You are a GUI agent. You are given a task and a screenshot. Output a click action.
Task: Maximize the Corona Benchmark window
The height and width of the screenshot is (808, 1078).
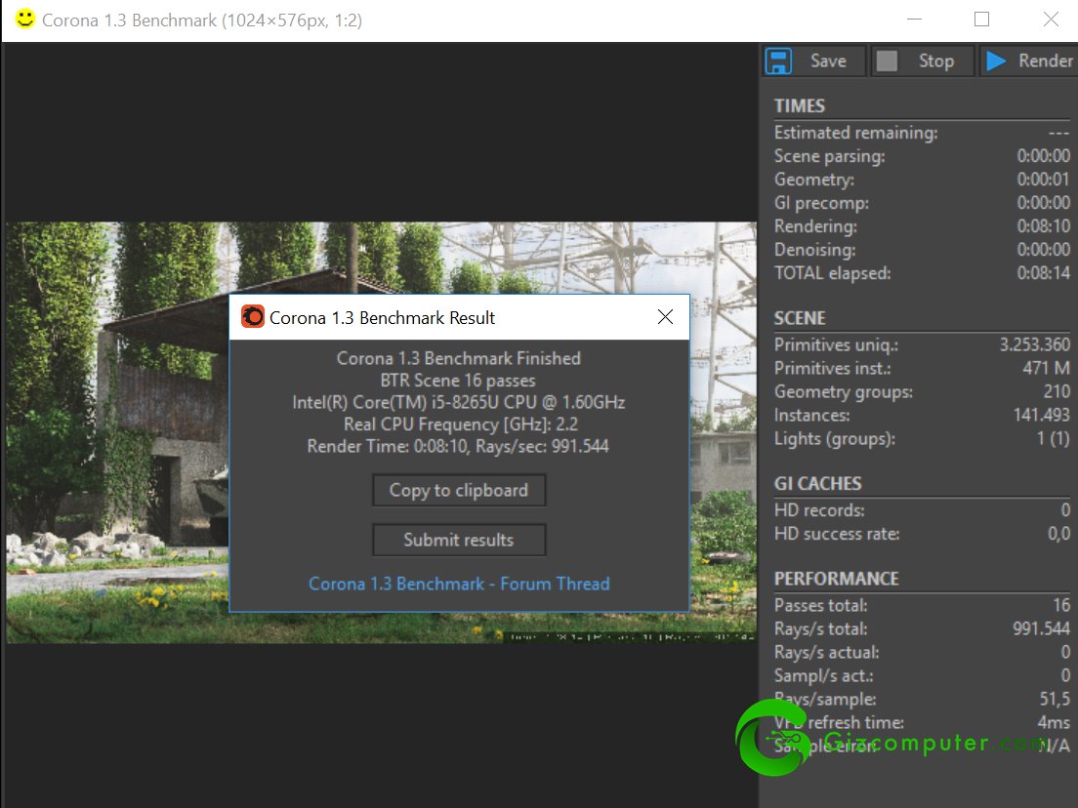pos(981,20)
